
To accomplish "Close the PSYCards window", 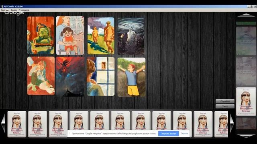I will (255, 6).
